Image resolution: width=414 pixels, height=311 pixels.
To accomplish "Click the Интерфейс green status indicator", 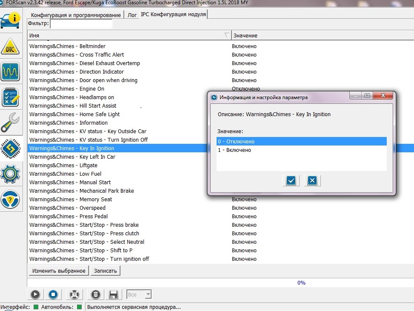I will tap(36, 307).
